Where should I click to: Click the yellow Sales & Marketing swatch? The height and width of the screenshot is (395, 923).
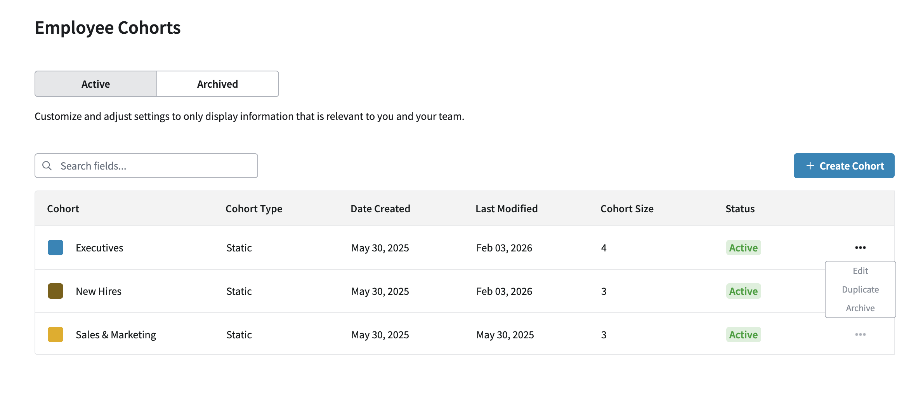click(x=56, y=334)
